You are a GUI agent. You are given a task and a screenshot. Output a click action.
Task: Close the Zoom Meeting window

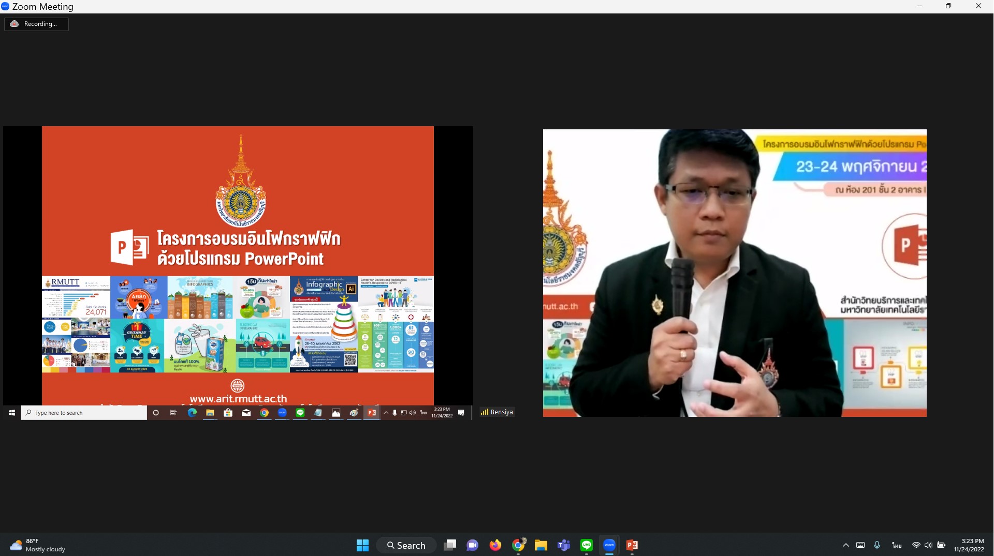(x=978, y=6)
